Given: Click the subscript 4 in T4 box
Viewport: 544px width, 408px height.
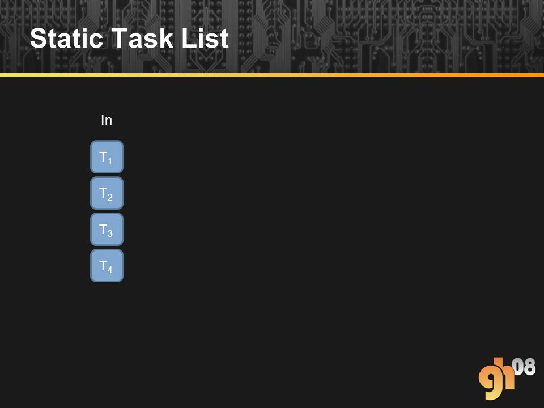Looking at the screenshot, I should click(110, 270).
